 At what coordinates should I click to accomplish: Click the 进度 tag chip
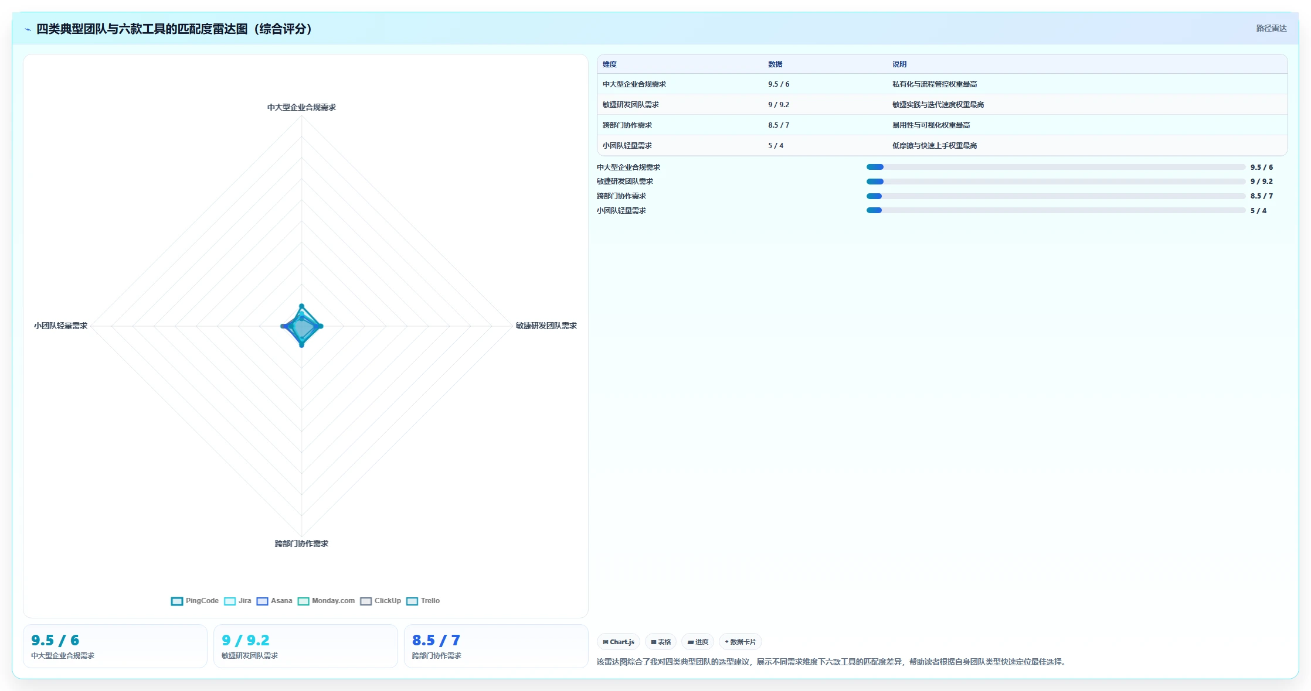[x=698, y=642]
